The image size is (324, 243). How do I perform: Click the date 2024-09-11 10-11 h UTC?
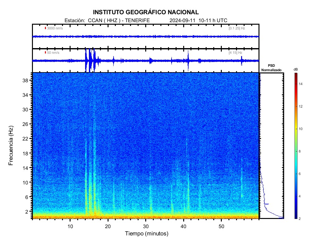tap(198, 21)
